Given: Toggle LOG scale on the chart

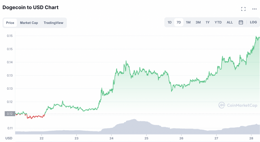Looking at the screenshot, I should point(253,22).
